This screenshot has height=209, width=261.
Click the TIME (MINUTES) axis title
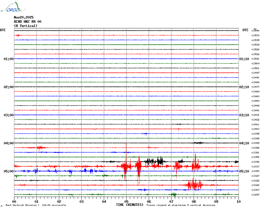(x=130, y=205)
